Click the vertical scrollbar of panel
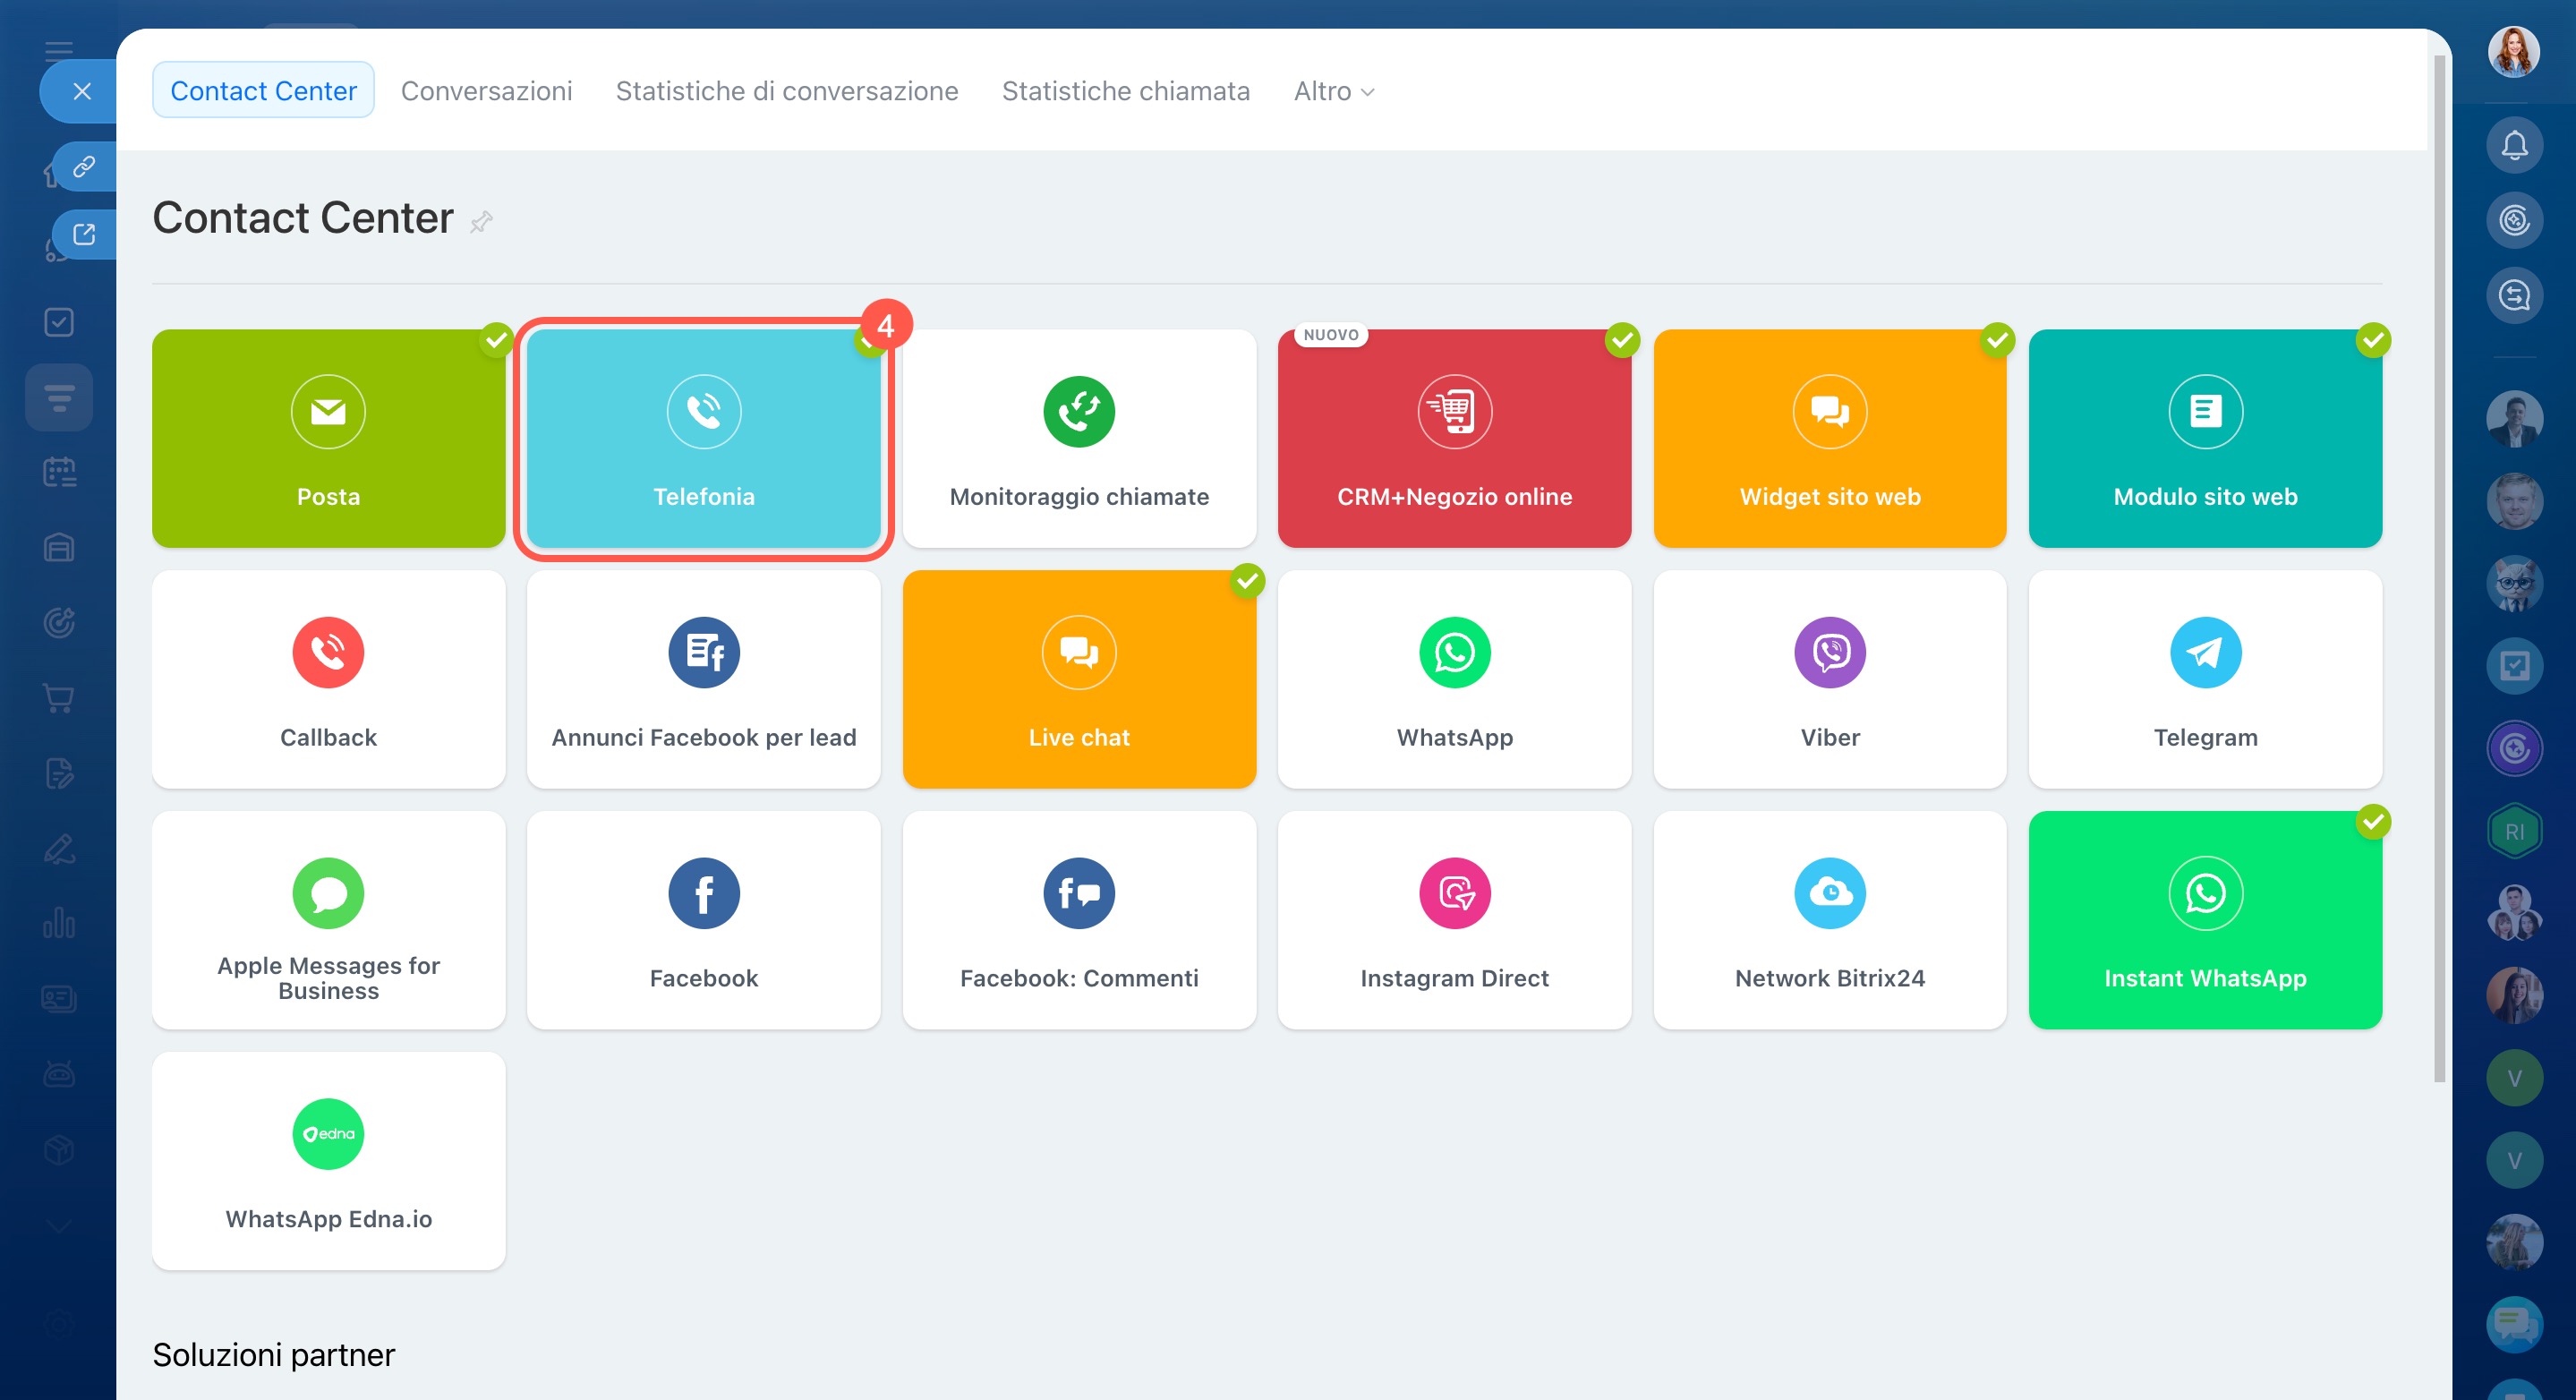 pos(2438,570)
